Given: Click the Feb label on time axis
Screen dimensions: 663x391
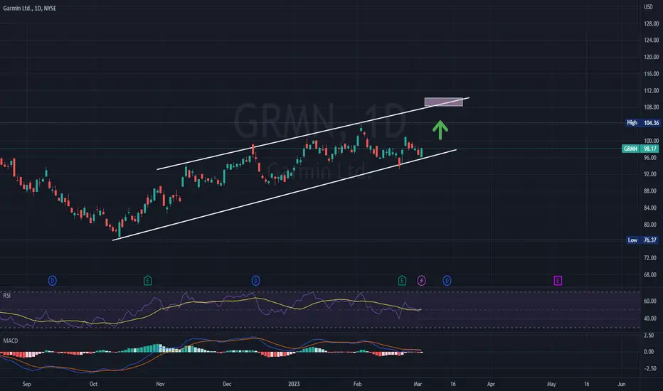Looking at the screenshot, I should coord(358,384).
